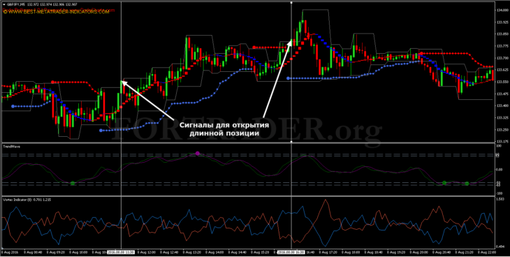The image size is (510, 257).
Task: Click the 133.250 price scale label
Action: tap(502, 129)
